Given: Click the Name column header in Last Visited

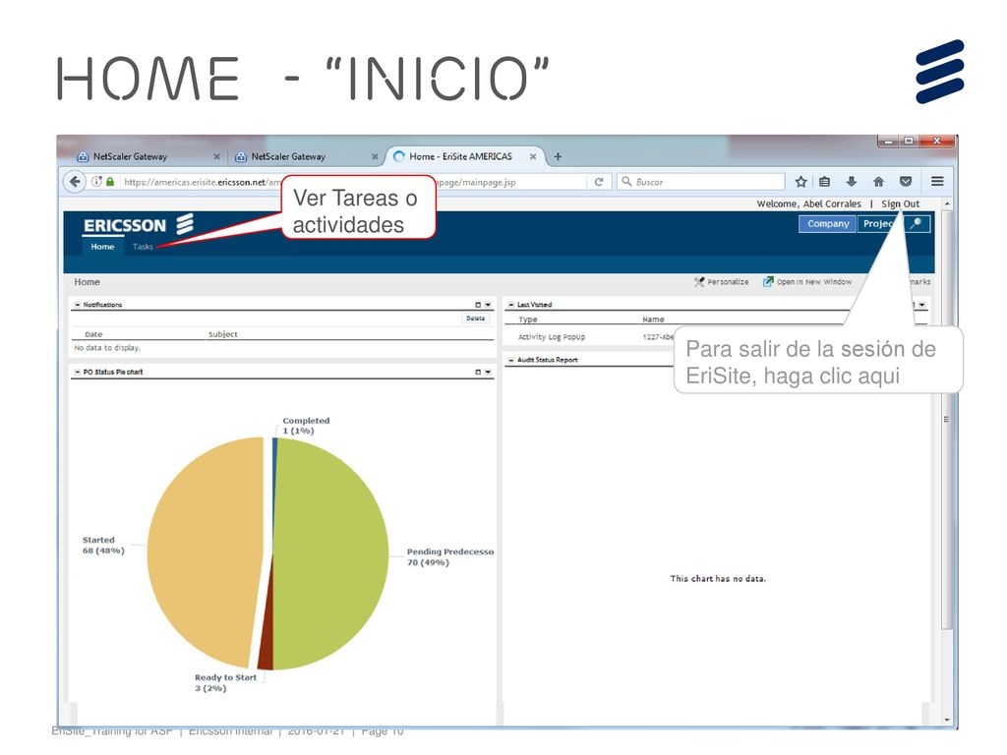Looking at the screenshot, I should [x=653, y=319].
